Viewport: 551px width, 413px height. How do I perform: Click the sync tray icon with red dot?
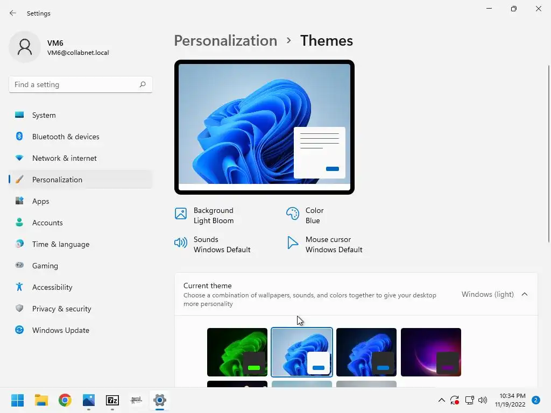455,400
